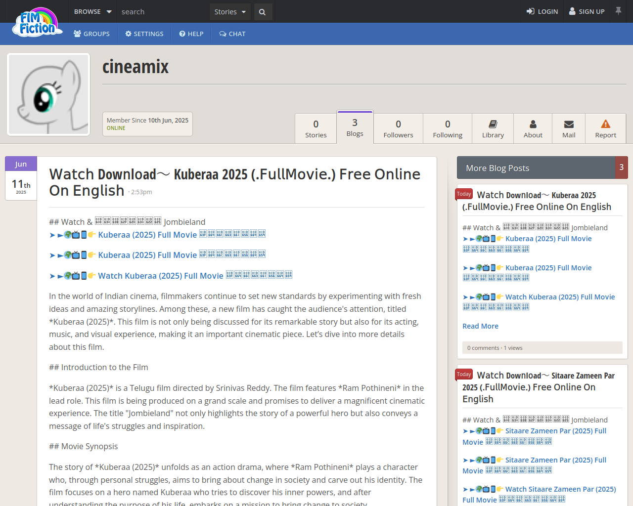Click the FIMFiction rainbow logo
The height and width of the screenshot is (506, 633).
38,23
